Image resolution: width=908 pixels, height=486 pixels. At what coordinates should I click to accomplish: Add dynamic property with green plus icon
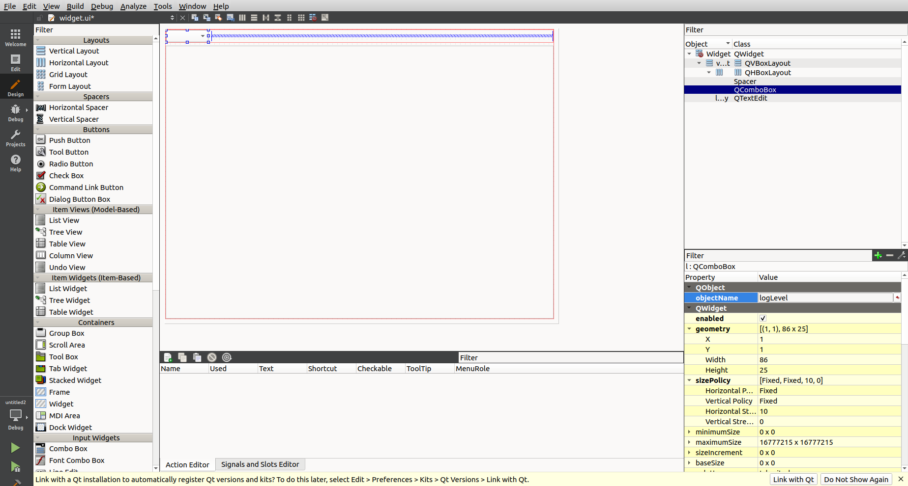click(x=878, y=255)
